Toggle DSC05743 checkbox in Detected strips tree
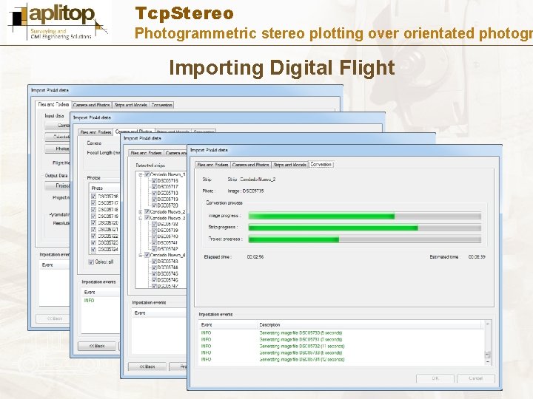This screenshot has width=533, height=399. (x=154, y=262)
